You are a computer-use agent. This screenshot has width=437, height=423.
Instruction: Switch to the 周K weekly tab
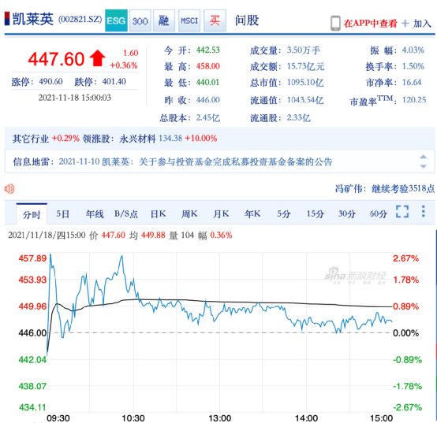pyautogui.click(x=189, y=213)
